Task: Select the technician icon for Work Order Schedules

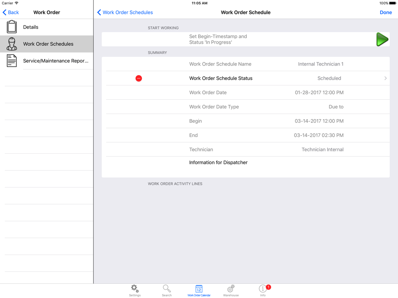Action: coord(12,44)
